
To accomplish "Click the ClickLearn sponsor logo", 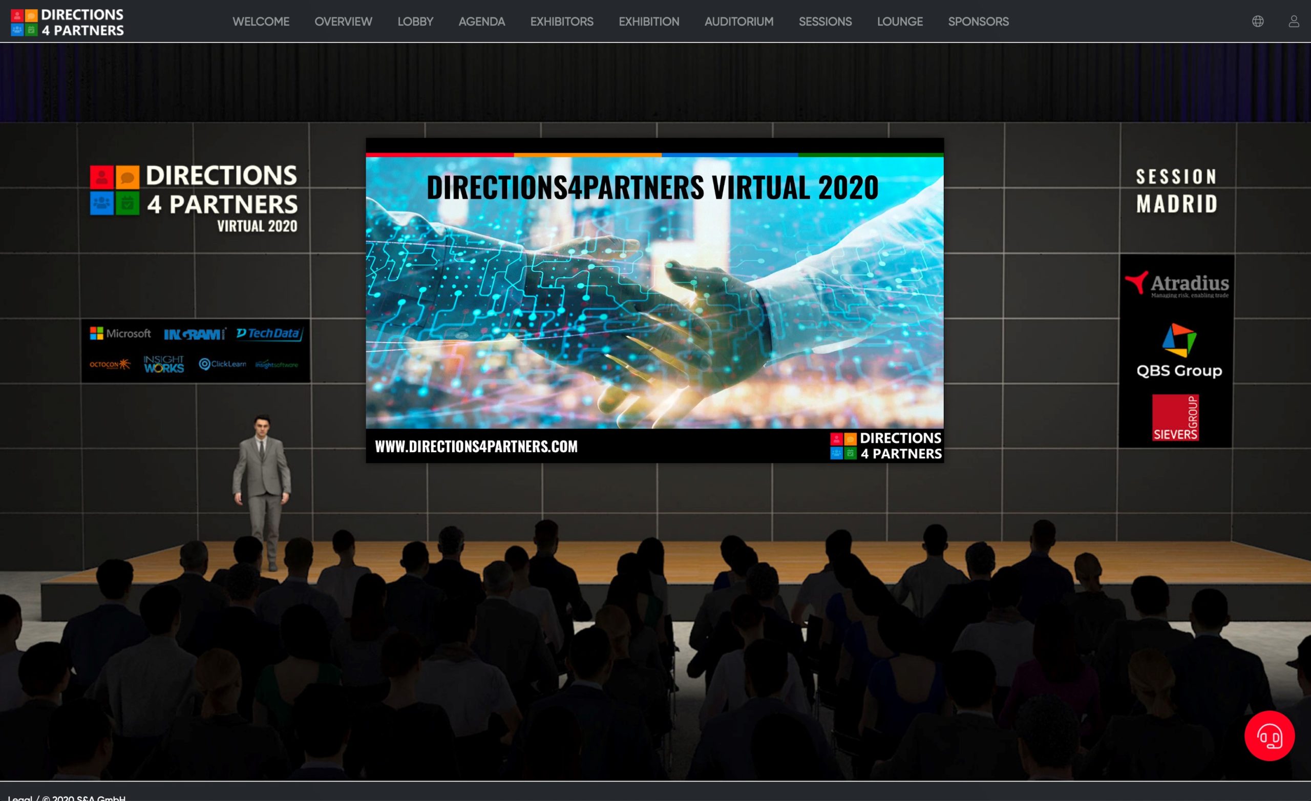I will [x=222, y=364].
